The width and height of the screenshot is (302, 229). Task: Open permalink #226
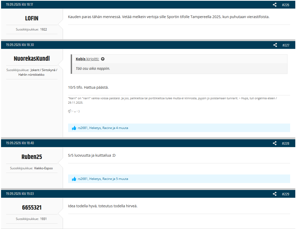(x=285, y=5)
